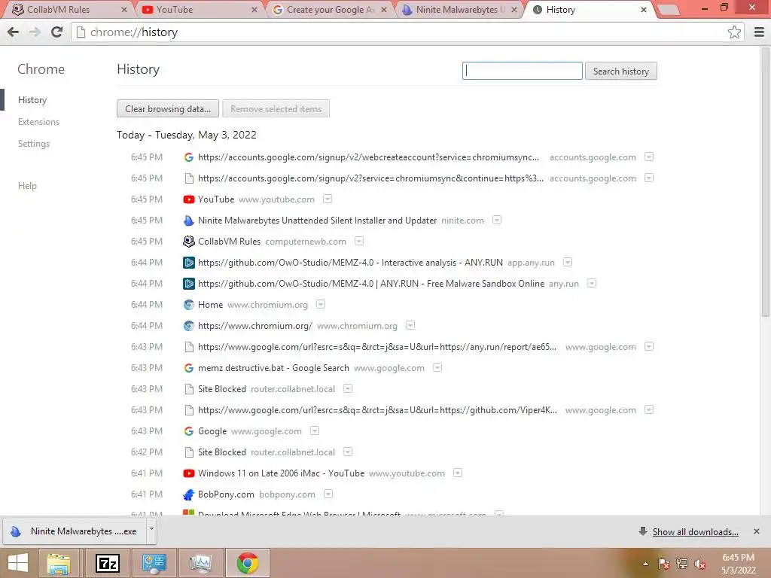Close the CollabVM Rules tab
Screen dimensions: 771x578
[124, 10]
